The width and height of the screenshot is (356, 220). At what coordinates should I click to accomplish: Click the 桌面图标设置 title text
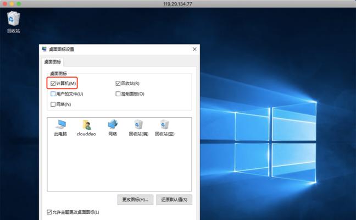click(x=62, y=50)
